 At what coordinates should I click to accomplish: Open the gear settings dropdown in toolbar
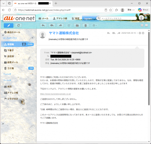pyautogui.click(x=95, y=26)
